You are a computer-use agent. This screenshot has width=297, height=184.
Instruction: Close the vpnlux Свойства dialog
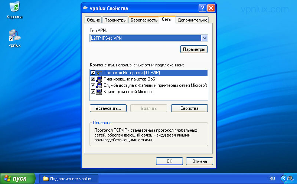[x=211, y=8]
